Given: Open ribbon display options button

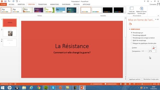Looking at the screenshot, I should 148,1.
